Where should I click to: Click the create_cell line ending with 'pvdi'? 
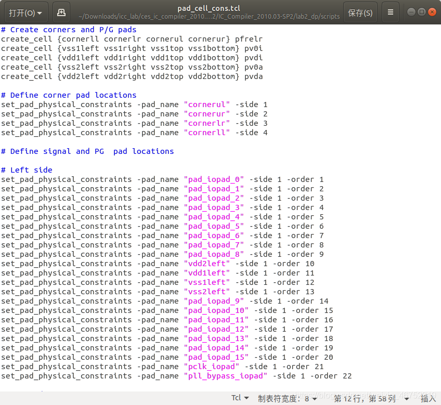(x=132, y=58)
